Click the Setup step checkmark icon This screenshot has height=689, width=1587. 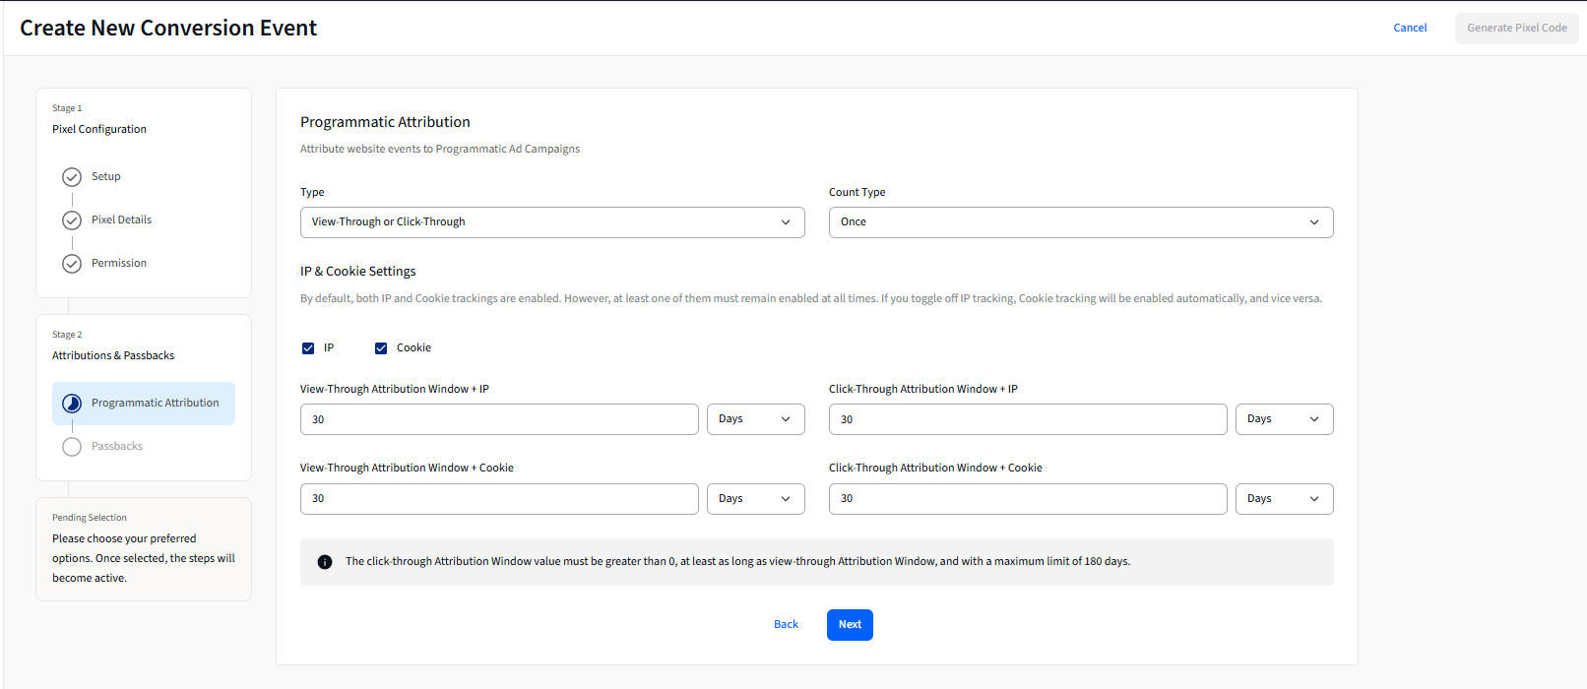(x=72, y=177)
